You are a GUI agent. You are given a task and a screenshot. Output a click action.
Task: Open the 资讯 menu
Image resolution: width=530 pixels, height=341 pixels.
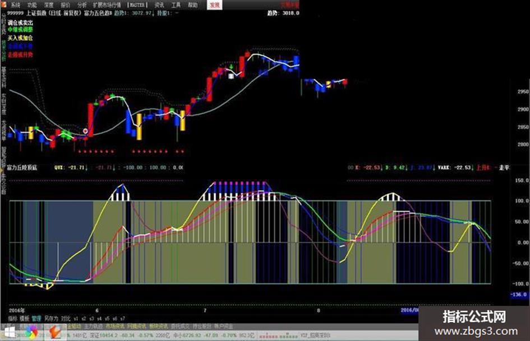point(159,4)
